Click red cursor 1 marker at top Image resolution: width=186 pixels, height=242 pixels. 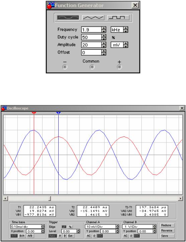pos(34,113)
